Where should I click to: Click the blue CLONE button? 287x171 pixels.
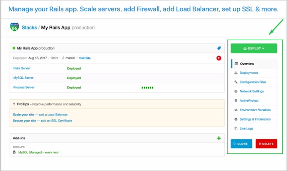pyautogui.click(x=242, y=144)
